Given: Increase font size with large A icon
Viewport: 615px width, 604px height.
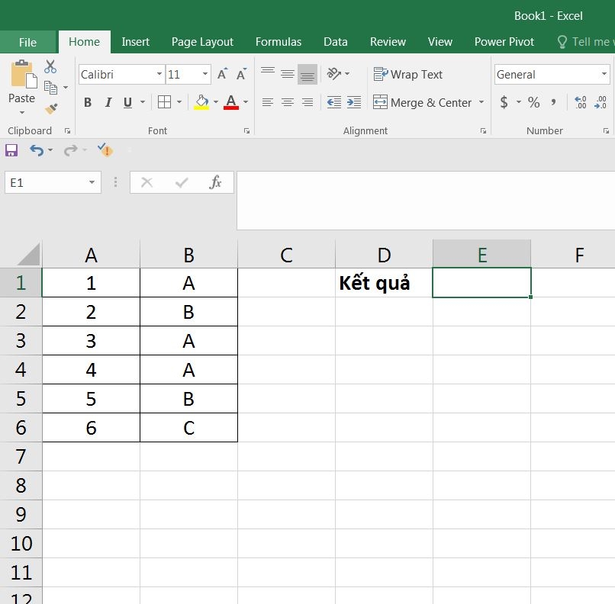Looking at the screenshot, I should tap(222, 74).
